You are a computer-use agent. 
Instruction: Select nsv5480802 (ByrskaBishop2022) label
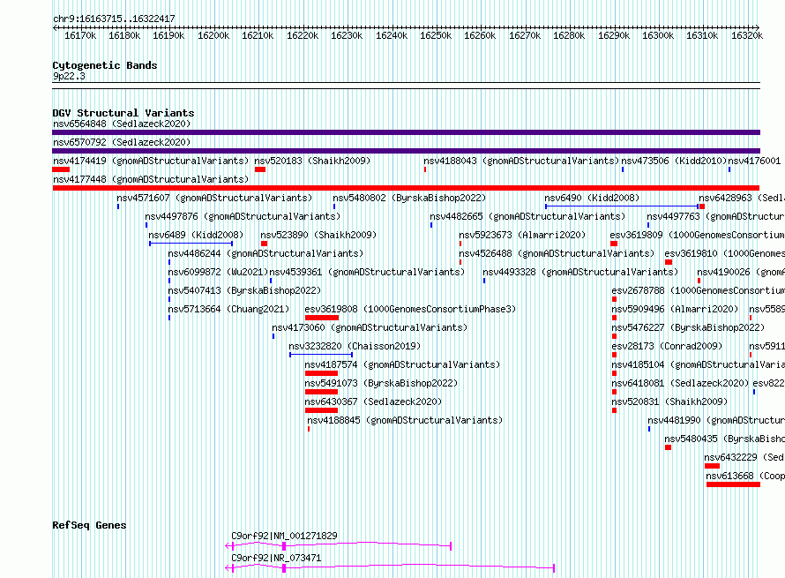[x=409, y=198]
